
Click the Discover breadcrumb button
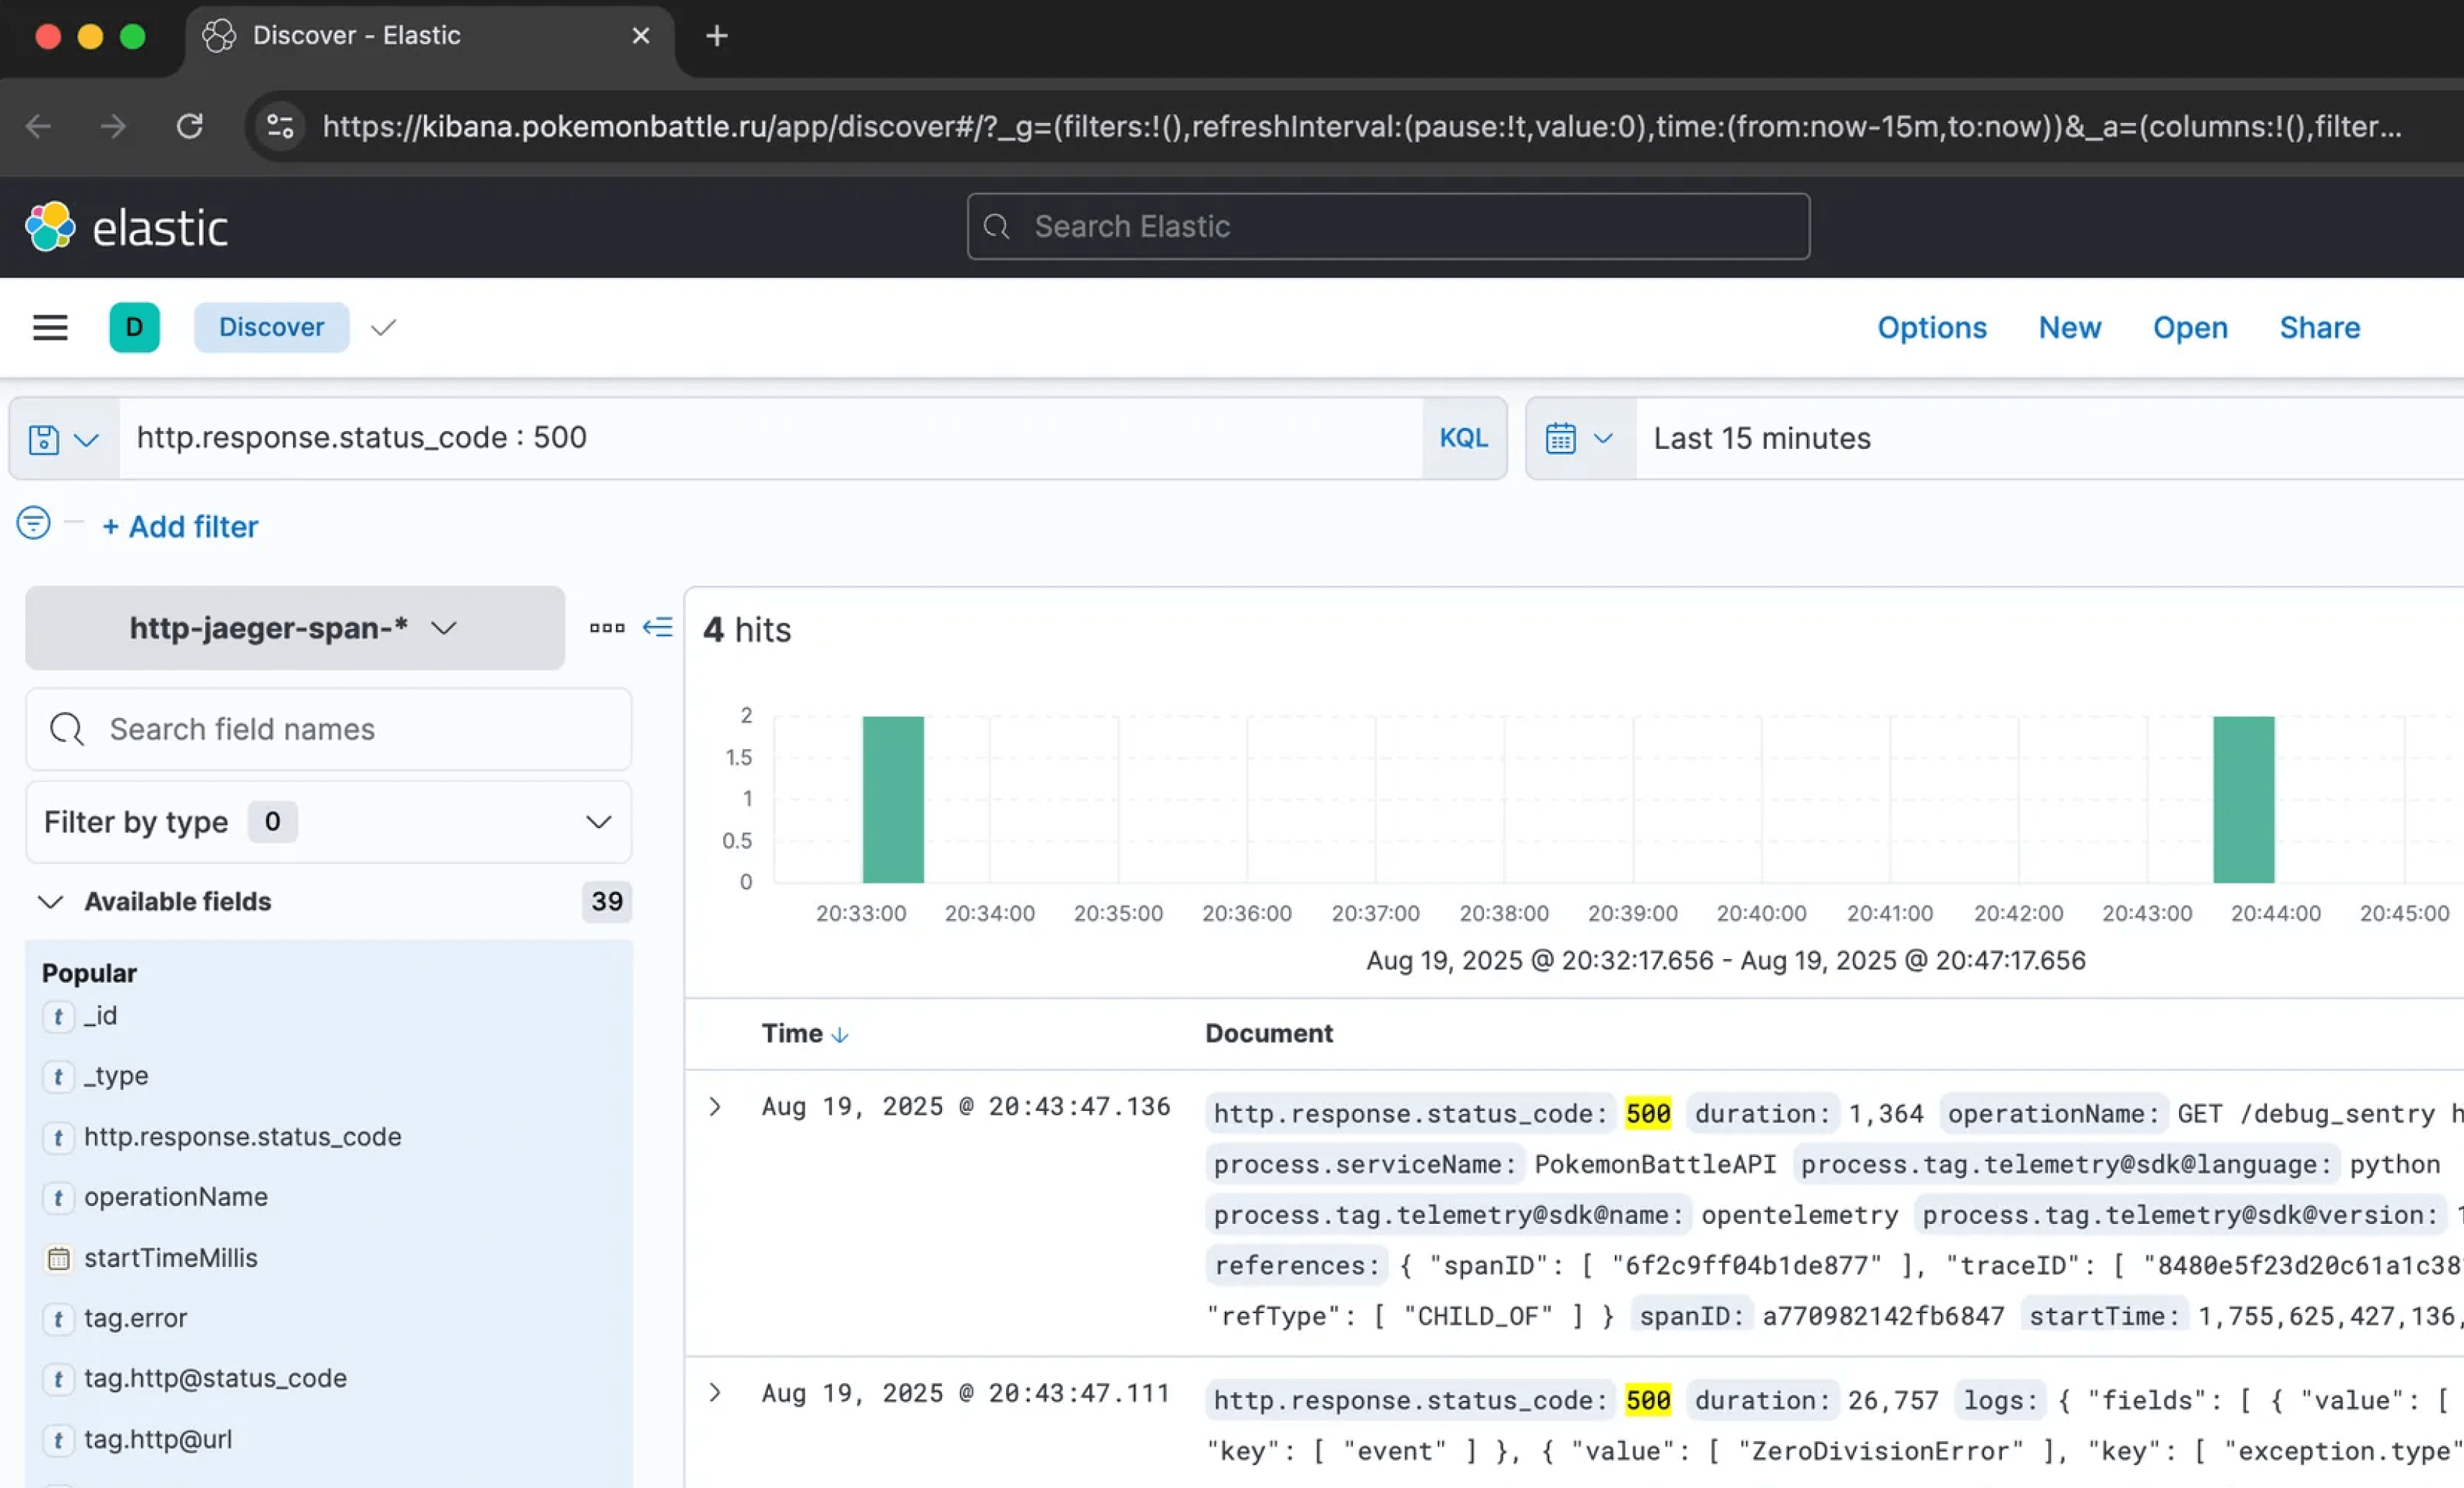point(271,327)
